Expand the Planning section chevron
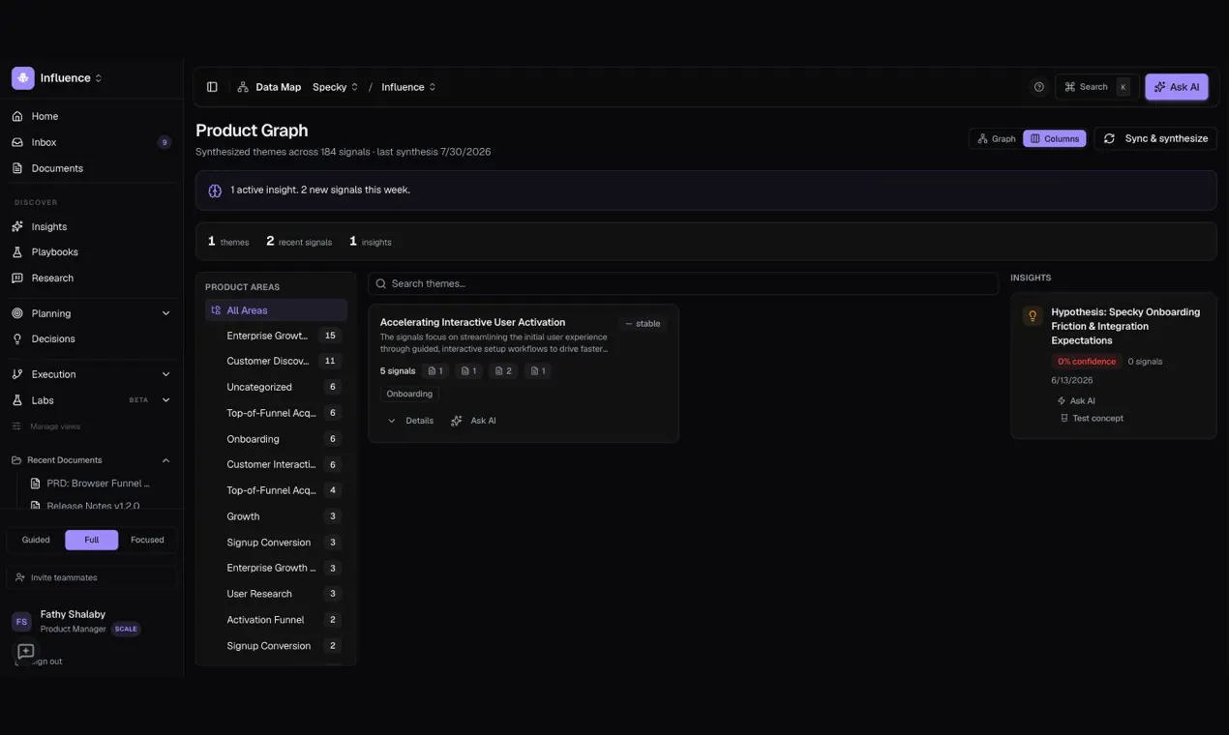 165,313
